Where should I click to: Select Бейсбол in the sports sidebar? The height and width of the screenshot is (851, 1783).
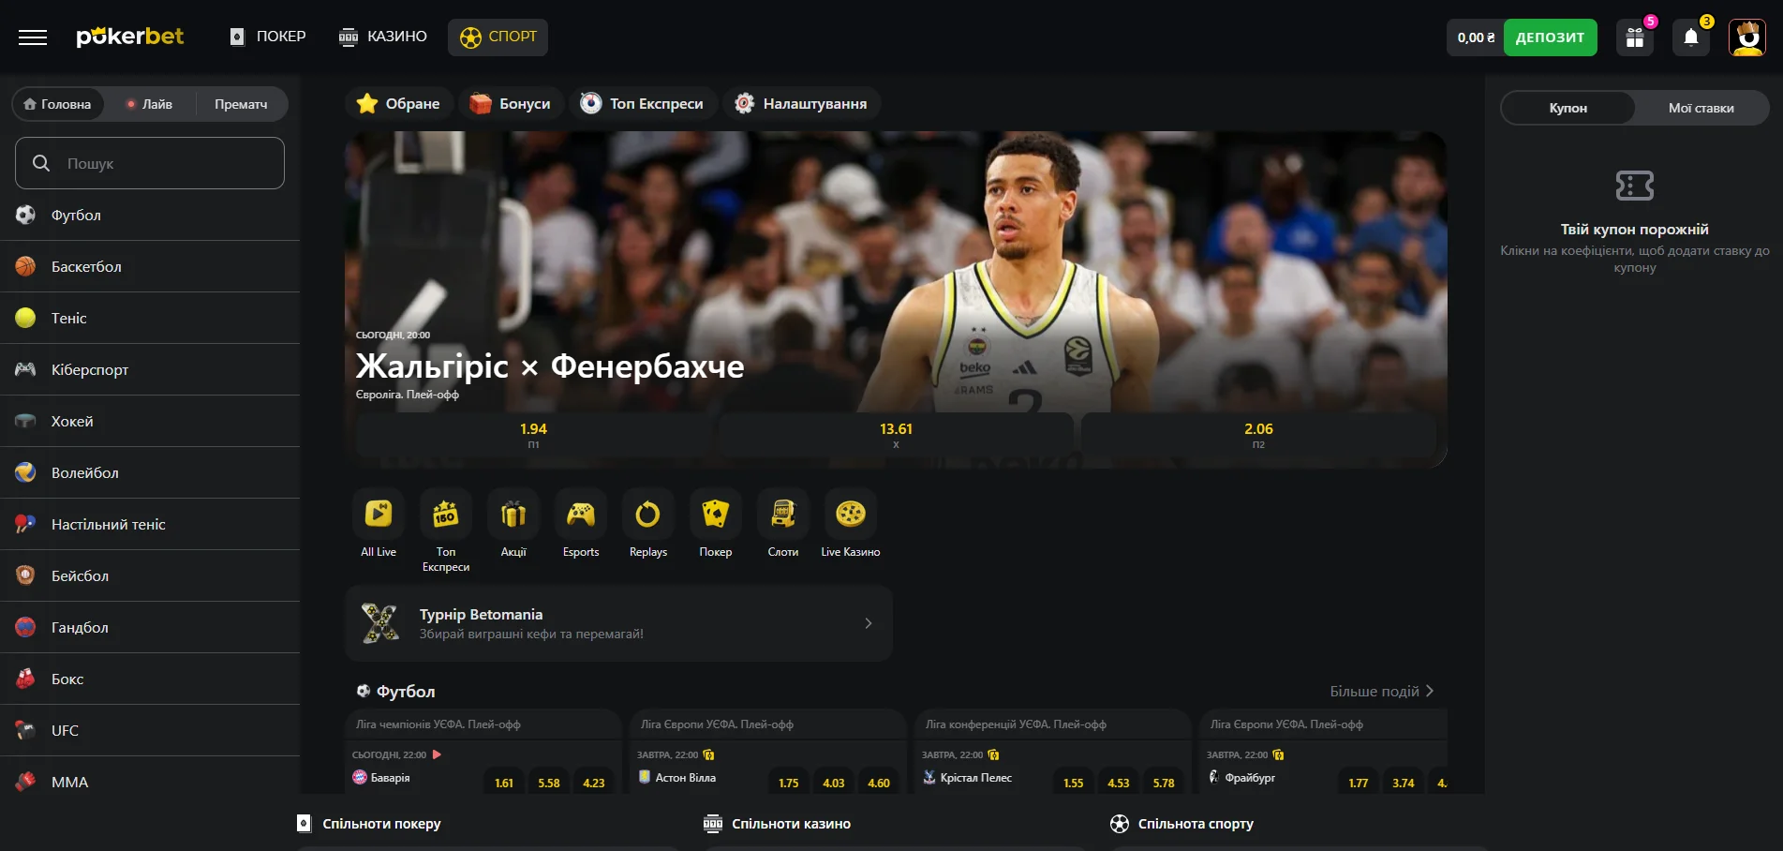click(150, 575)
